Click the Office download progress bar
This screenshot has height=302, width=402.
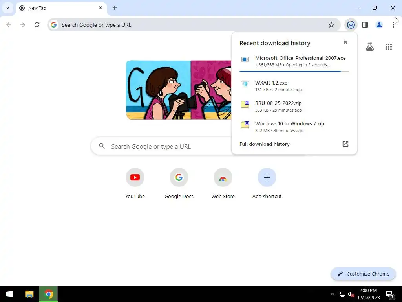294,72
